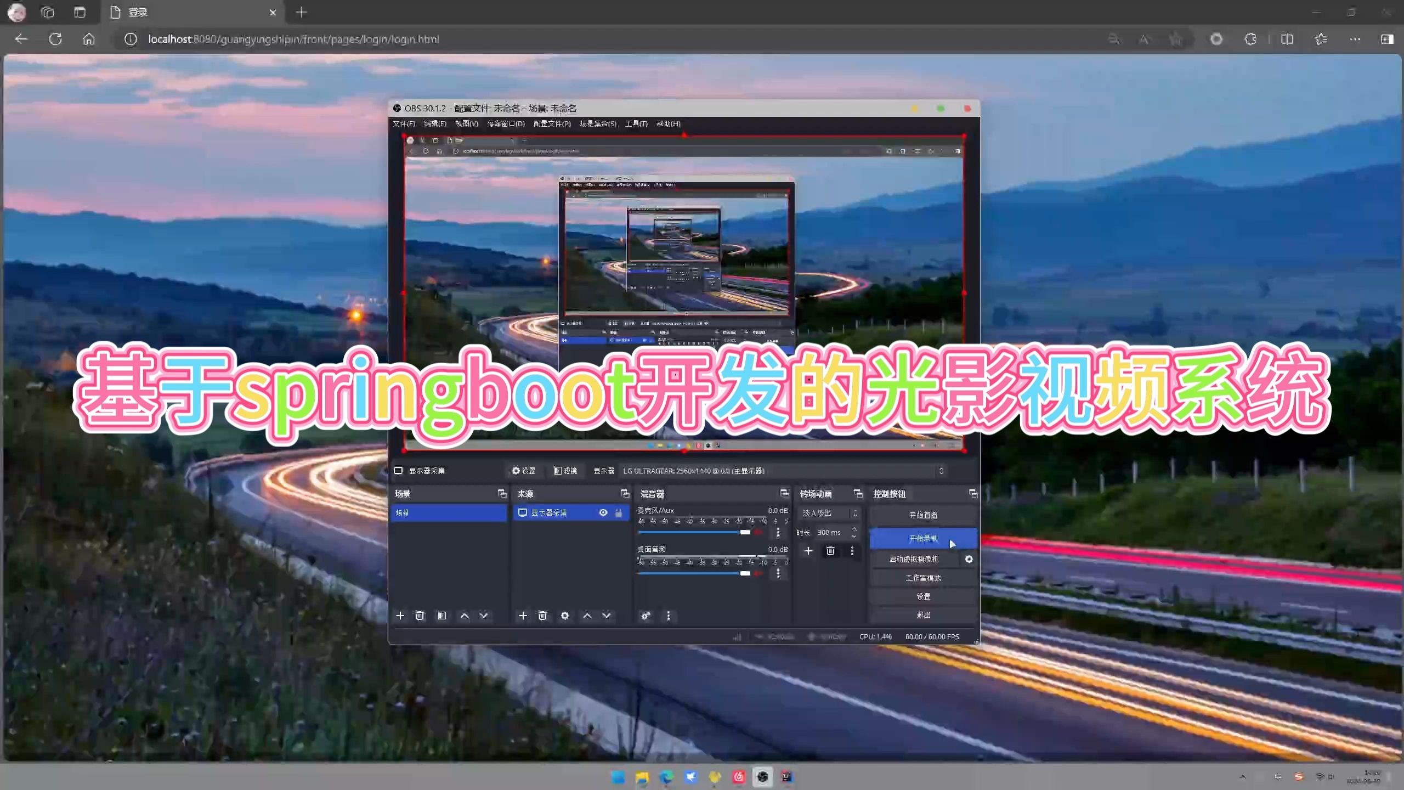Screen dimensions: 1404x790
Task: Undock the 混音器 panel
Action: coord(784,493)
